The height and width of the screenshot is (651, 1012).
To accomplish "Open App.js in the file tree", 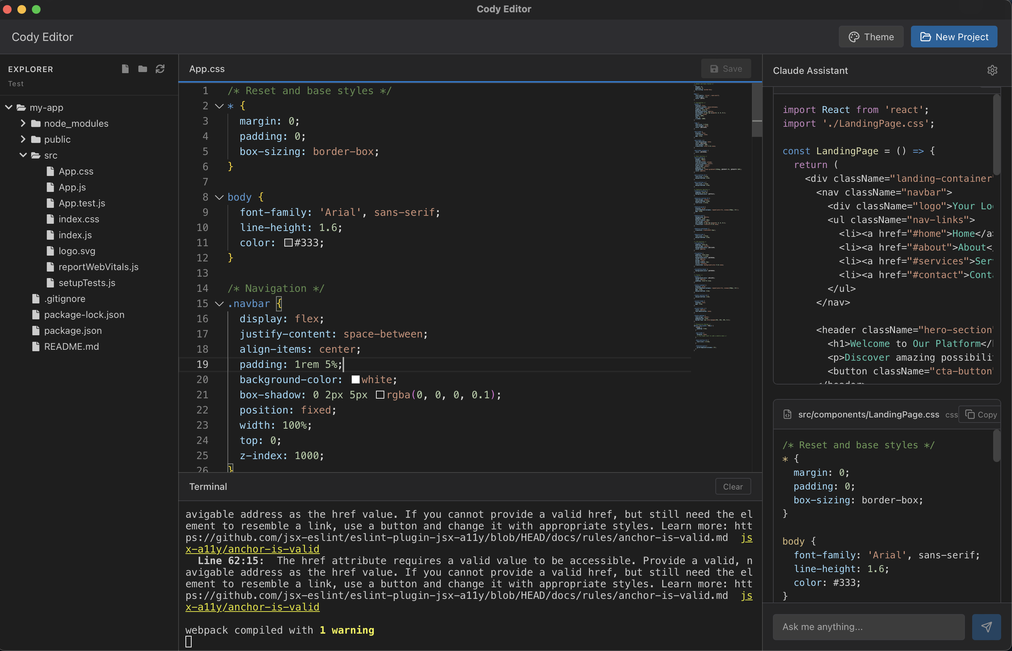I will tap(72, 187).
